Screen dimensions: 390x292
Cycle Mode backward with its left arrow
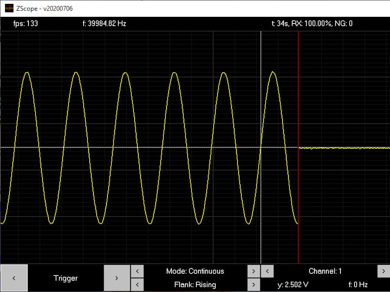tap(137, 271)
